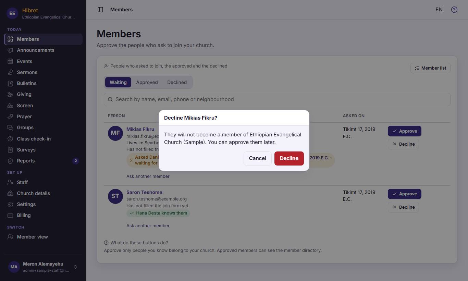Open Saron Teshome's profile name link

click(144, 192)
